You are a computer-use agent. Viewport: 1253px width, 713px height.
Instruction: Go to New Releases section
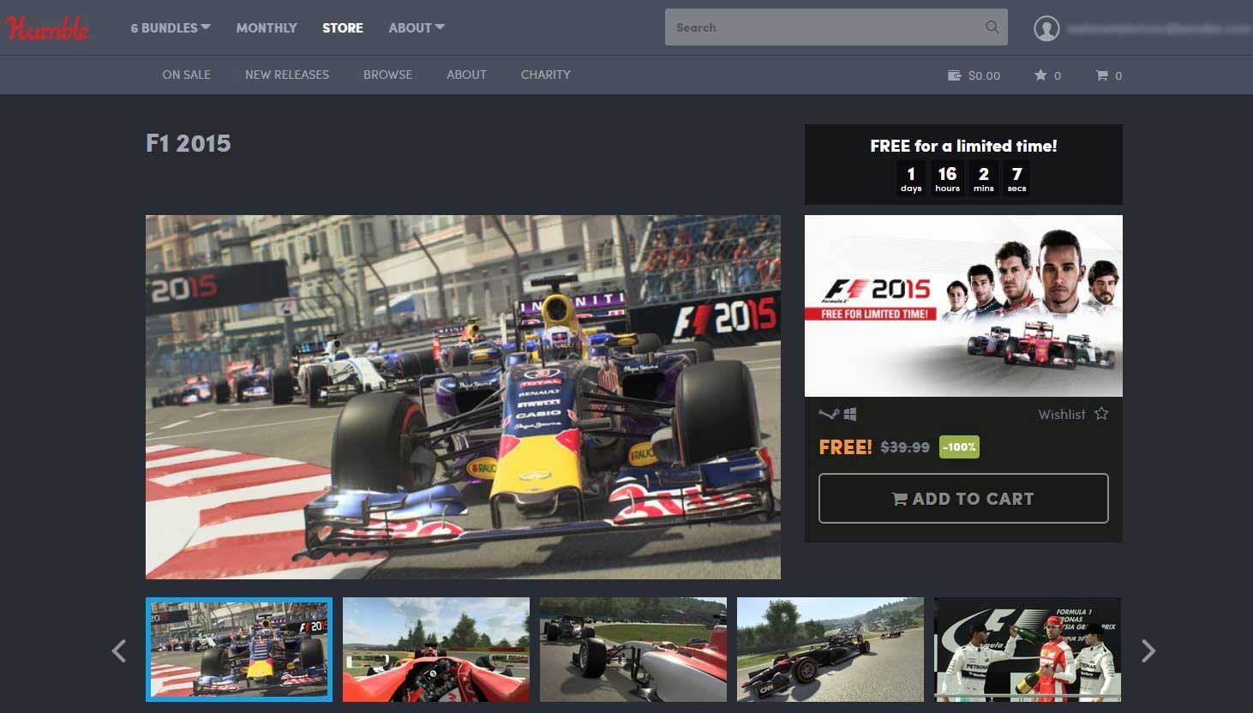tap(286, 75)
